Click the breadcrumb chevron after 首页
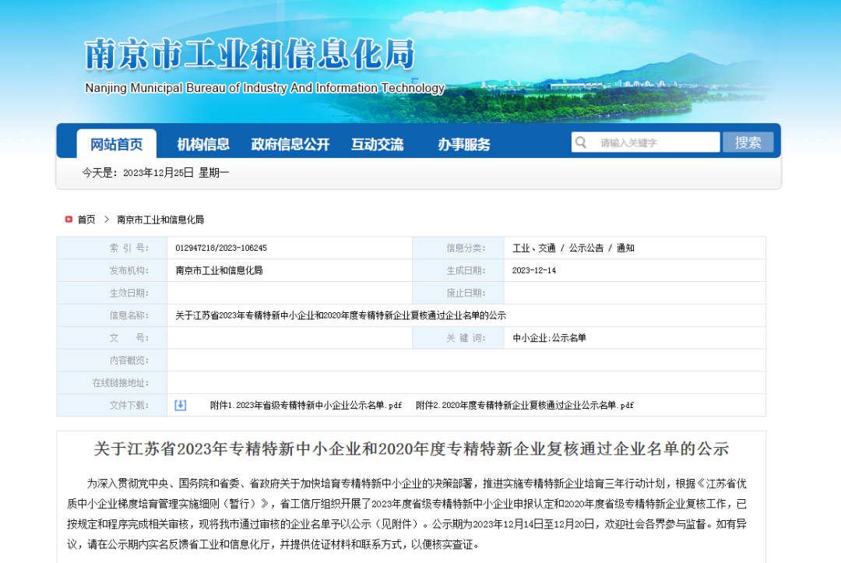841x563 pixels. (x=107, y=220)
